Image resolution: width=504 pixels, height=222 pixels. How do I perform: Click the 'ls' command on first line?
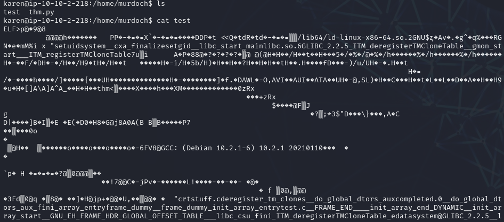click(x=161, y=4)
